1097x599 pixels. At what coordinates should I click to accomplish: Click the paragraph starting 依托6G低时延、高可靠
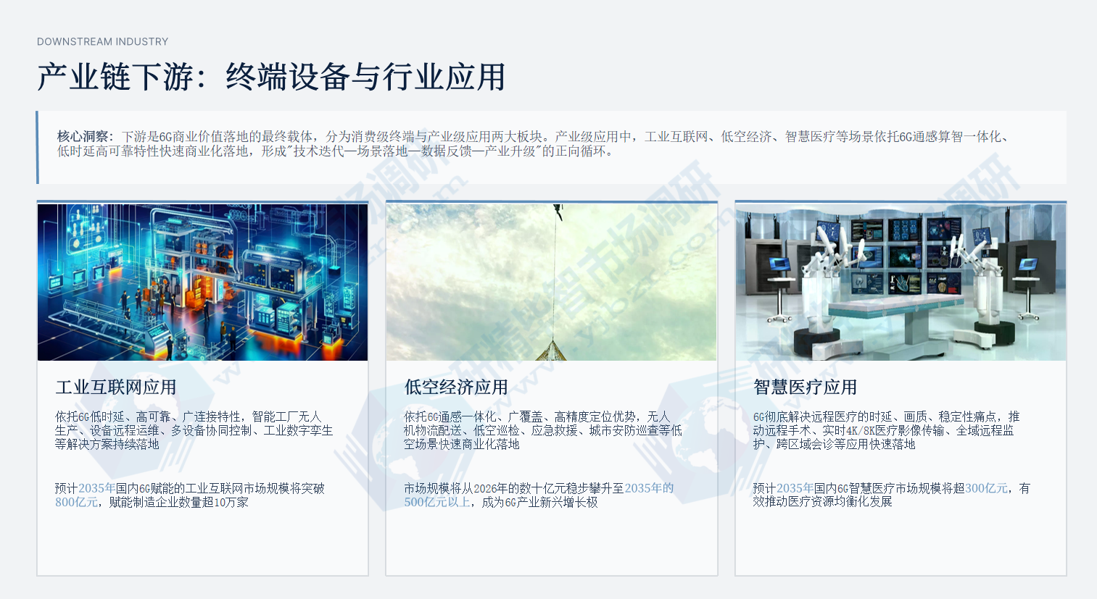194,430
